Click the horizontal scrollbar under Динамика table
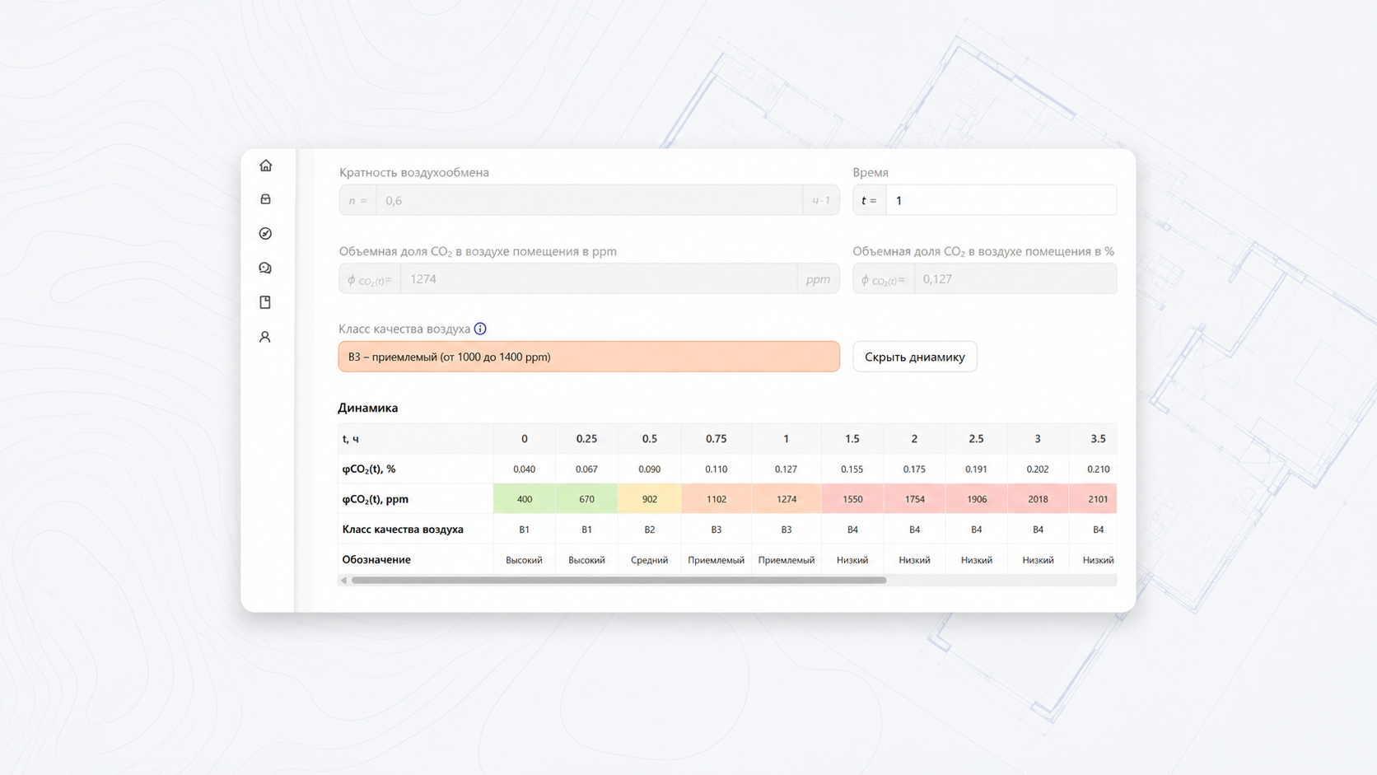The width and height of the screenshot is (1377, 775). (x=618, y=581)
